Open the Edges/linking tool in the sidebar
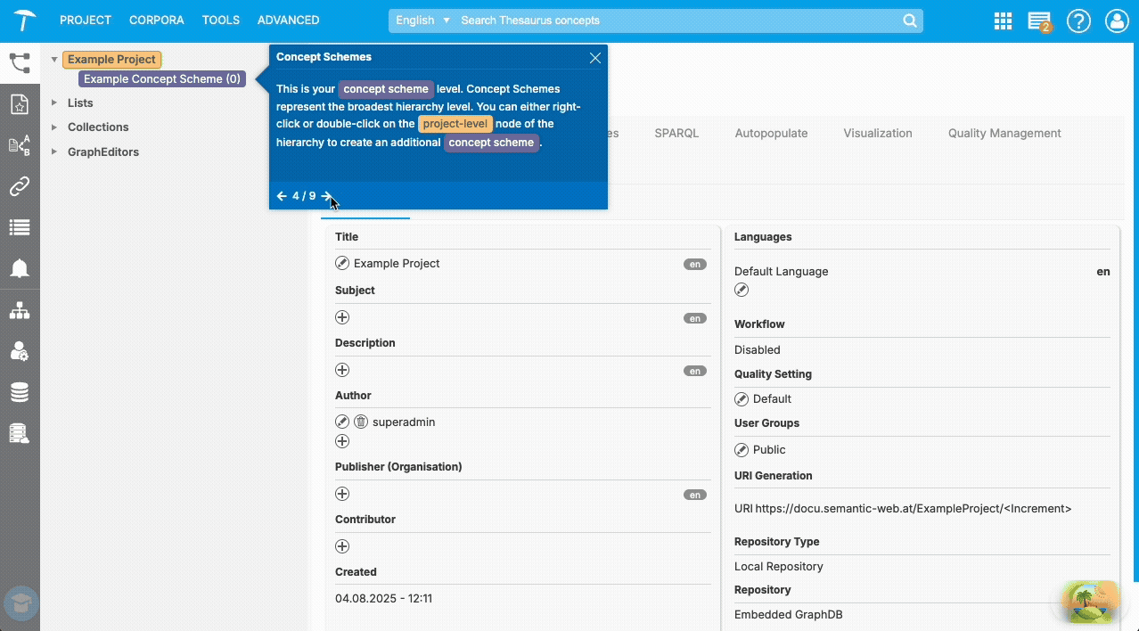 pos(20,64)
